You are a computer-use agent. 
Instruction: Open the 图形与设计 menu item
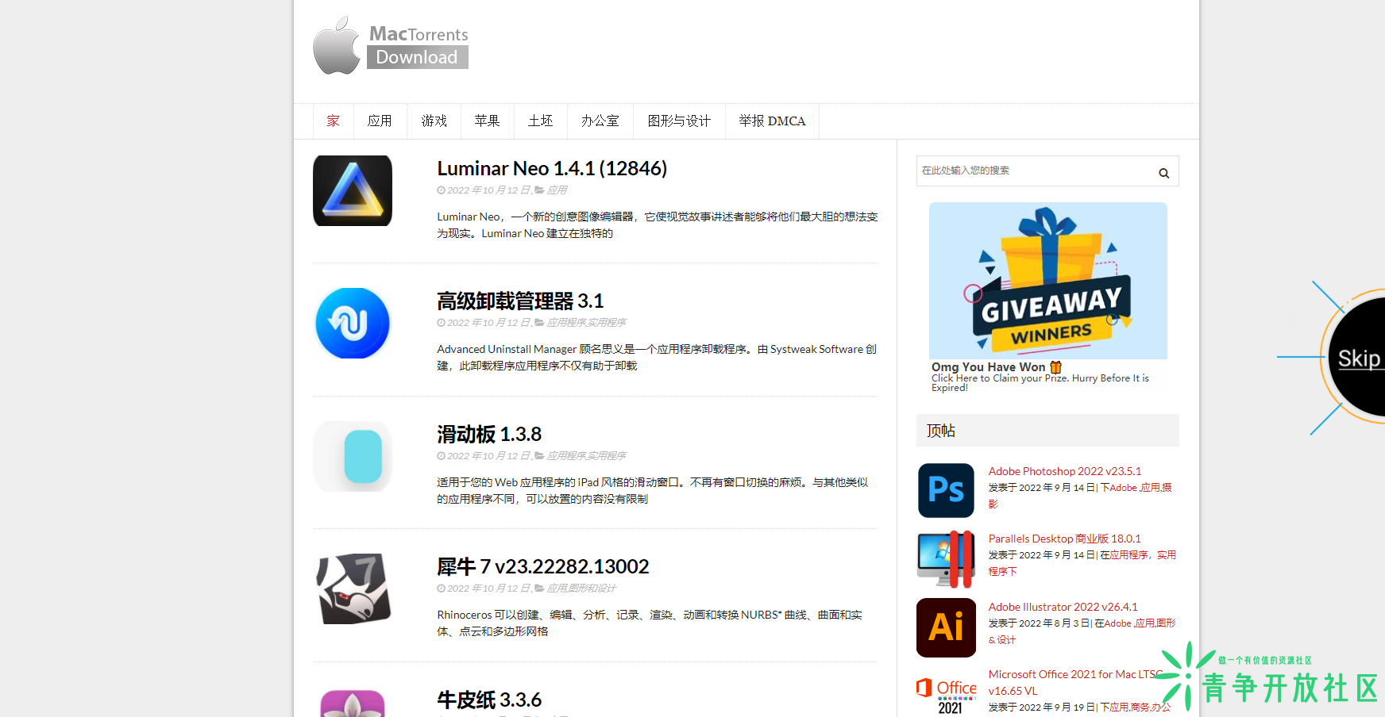coord(679,121)
